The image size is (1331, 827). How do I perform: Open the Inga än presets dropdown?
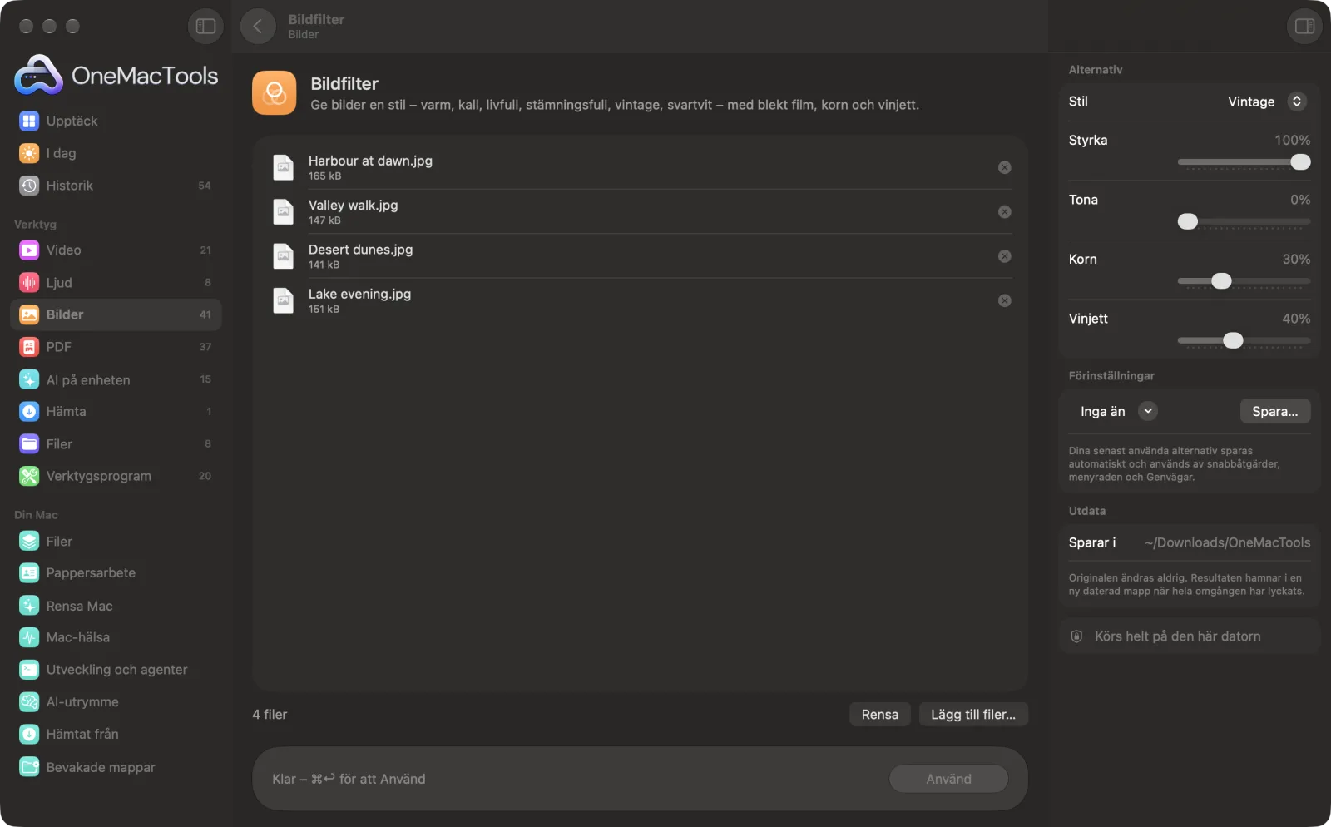[x=1118, y=411]
